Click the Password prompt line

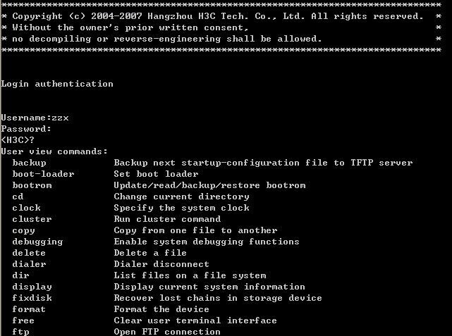[26, 129]
